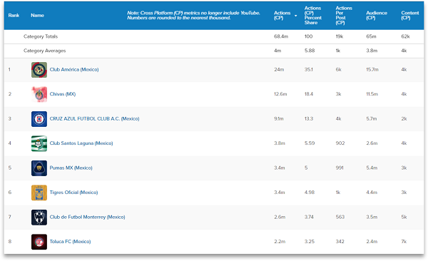
Task: Click the Chivas team logo
Action: pyautogui.click(x=39, y=94)
